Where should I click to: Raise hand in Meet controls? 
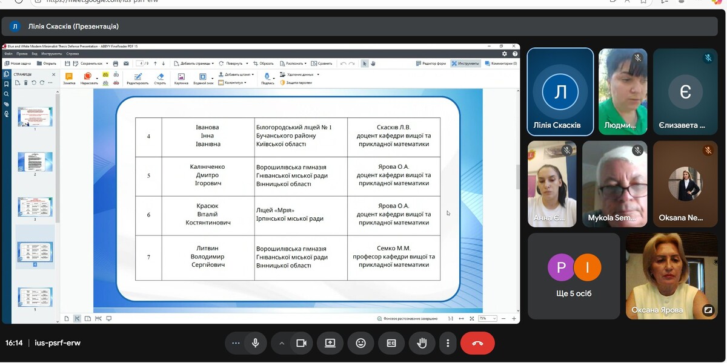(x=422, y=343)
